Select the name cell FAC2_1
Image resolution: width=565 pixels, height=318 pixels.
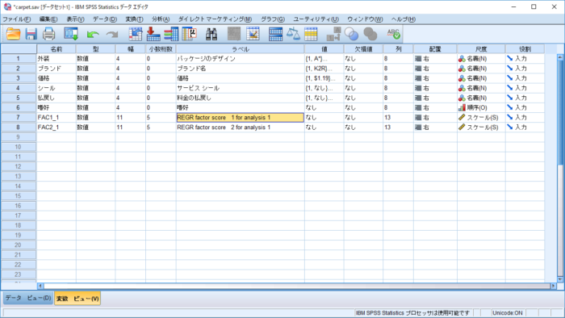(x=56, y=128)
